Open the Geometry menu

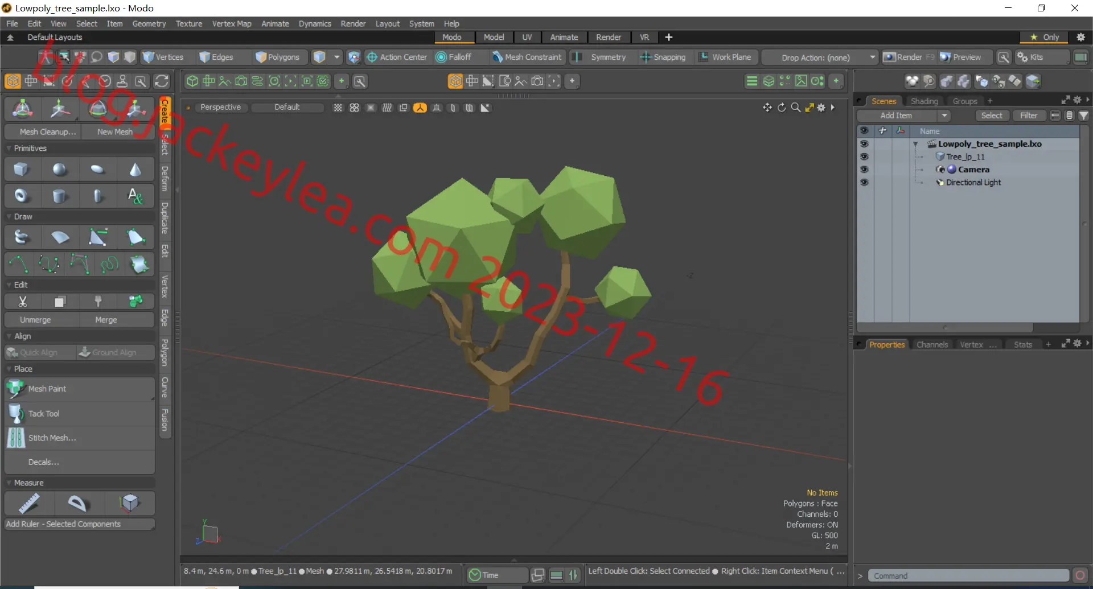(x=149, y=24)
